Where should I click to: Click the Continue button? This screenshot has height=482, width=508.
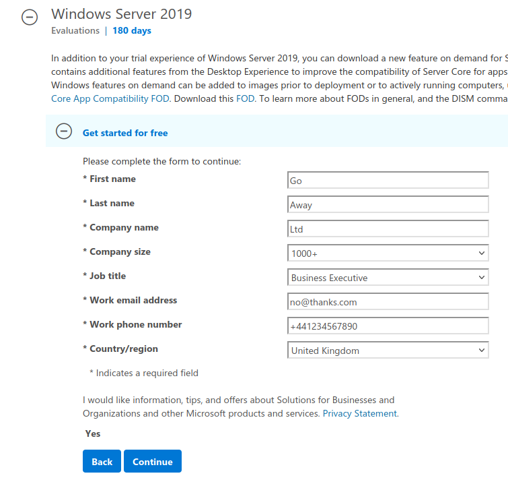click(153, 461)
